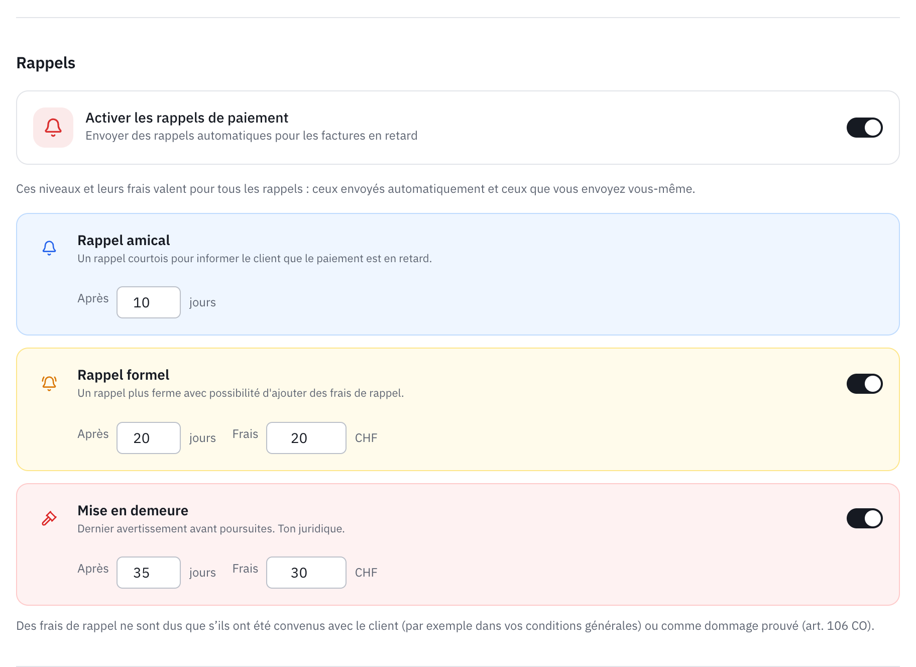
Task: Click the jours label in the Mise en demeure card
Action: (203, 573)
